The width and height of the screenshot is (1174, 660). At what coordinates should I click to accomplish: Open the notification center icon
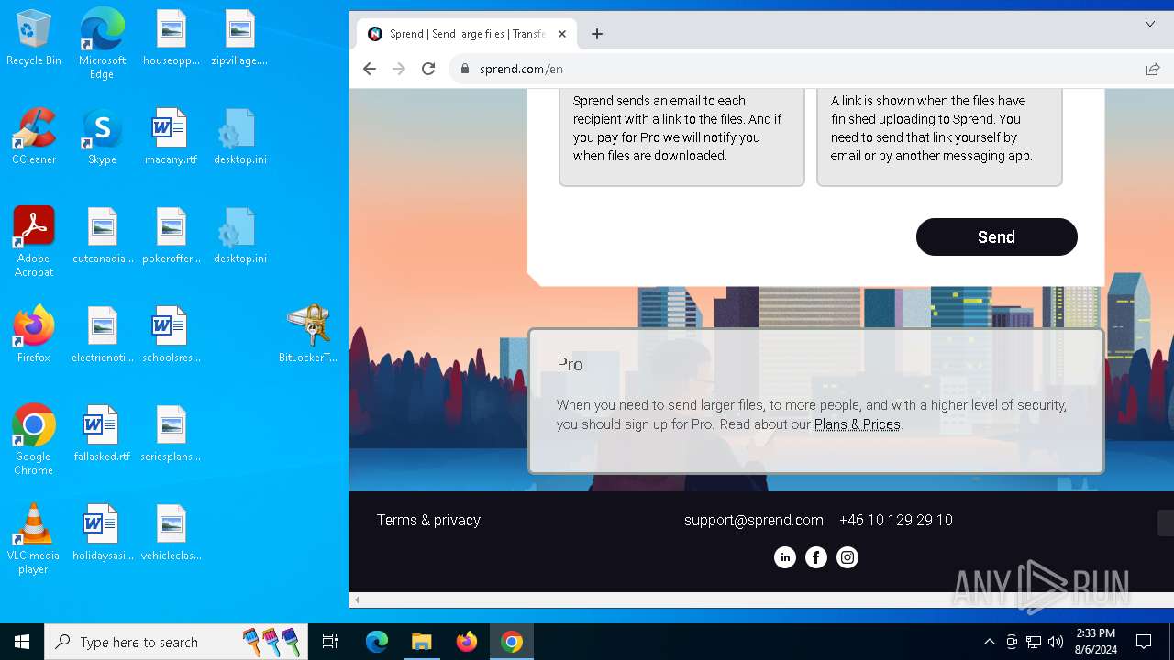(x=1144, y=642)
